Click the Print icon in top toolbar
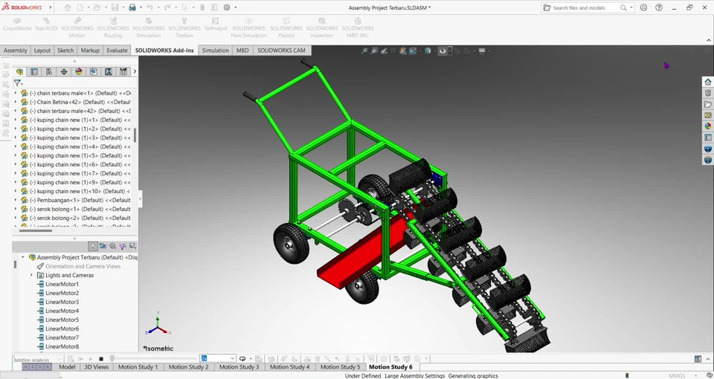This screenshot has width=714, height=379. [132, 7]
